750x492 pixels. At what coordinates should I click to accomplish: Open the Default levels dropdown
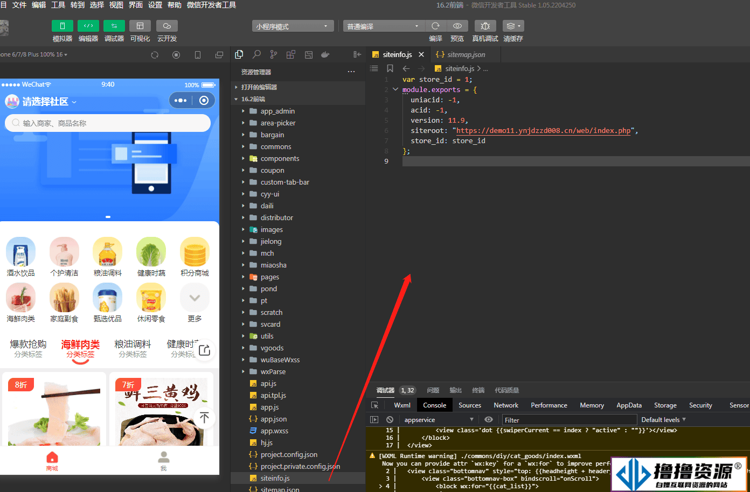663,420
